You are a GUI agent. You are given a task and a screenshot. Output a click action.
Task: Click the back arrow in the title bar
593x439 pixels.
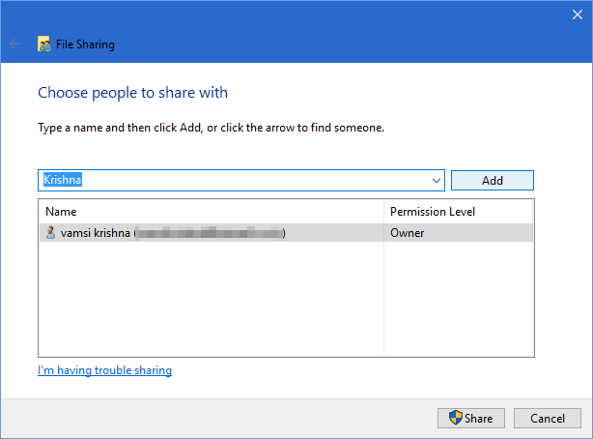coord(14,44)
